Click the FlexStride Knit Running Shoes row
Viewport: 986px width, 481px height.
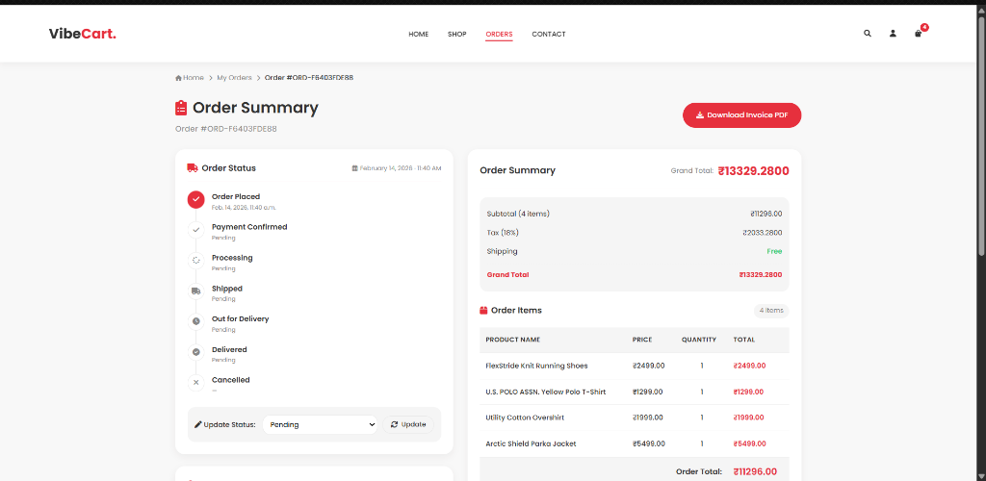pos(634,366)
